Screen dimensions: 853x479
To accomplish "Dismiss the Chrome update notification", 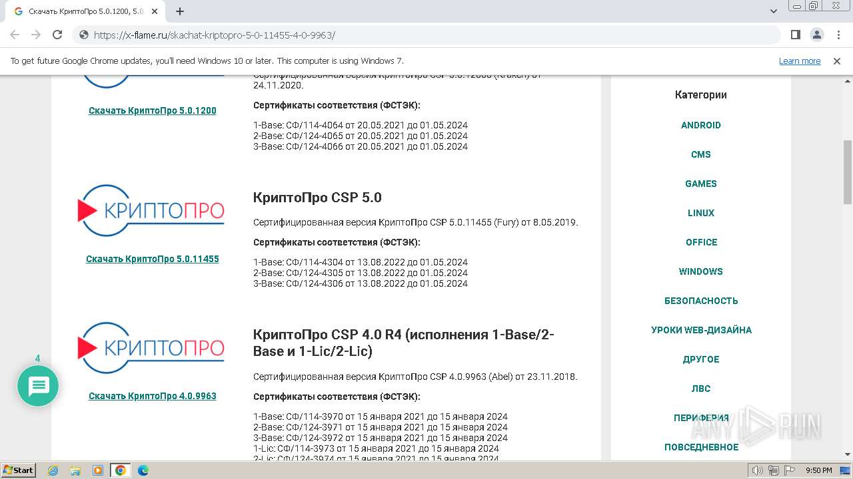I will pyautogui.click(x=837, y=61).
